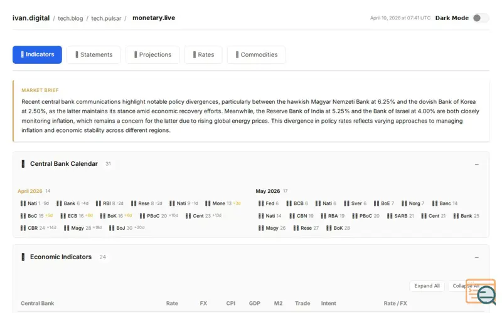Select the Nati 14 May entry
This screenshot has height=313, width=502.
(270, 216)
